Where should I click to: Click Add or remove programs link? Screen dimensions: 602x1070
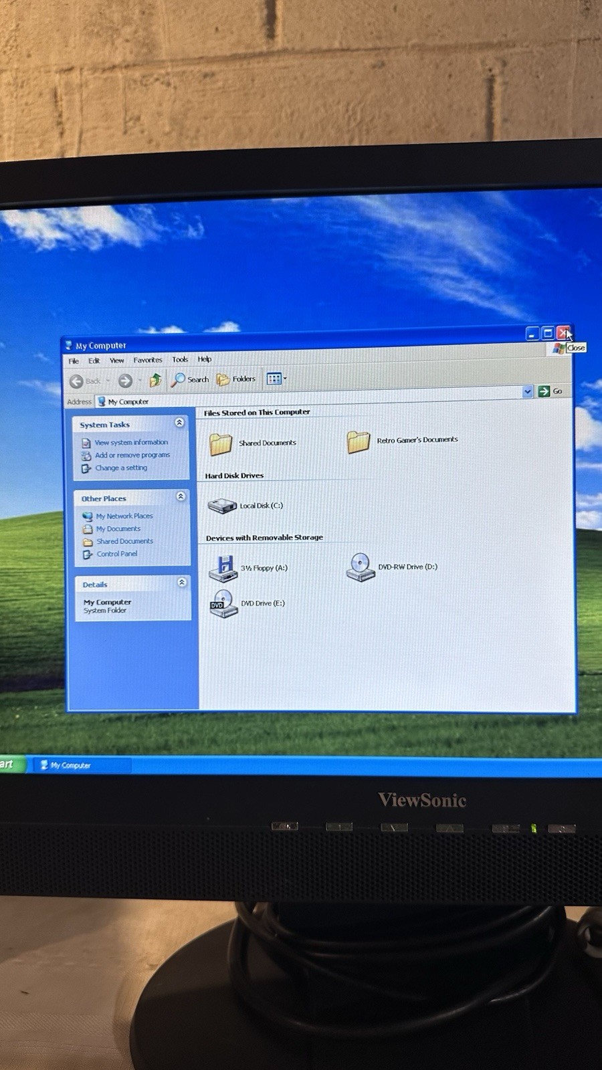(132, 455)
